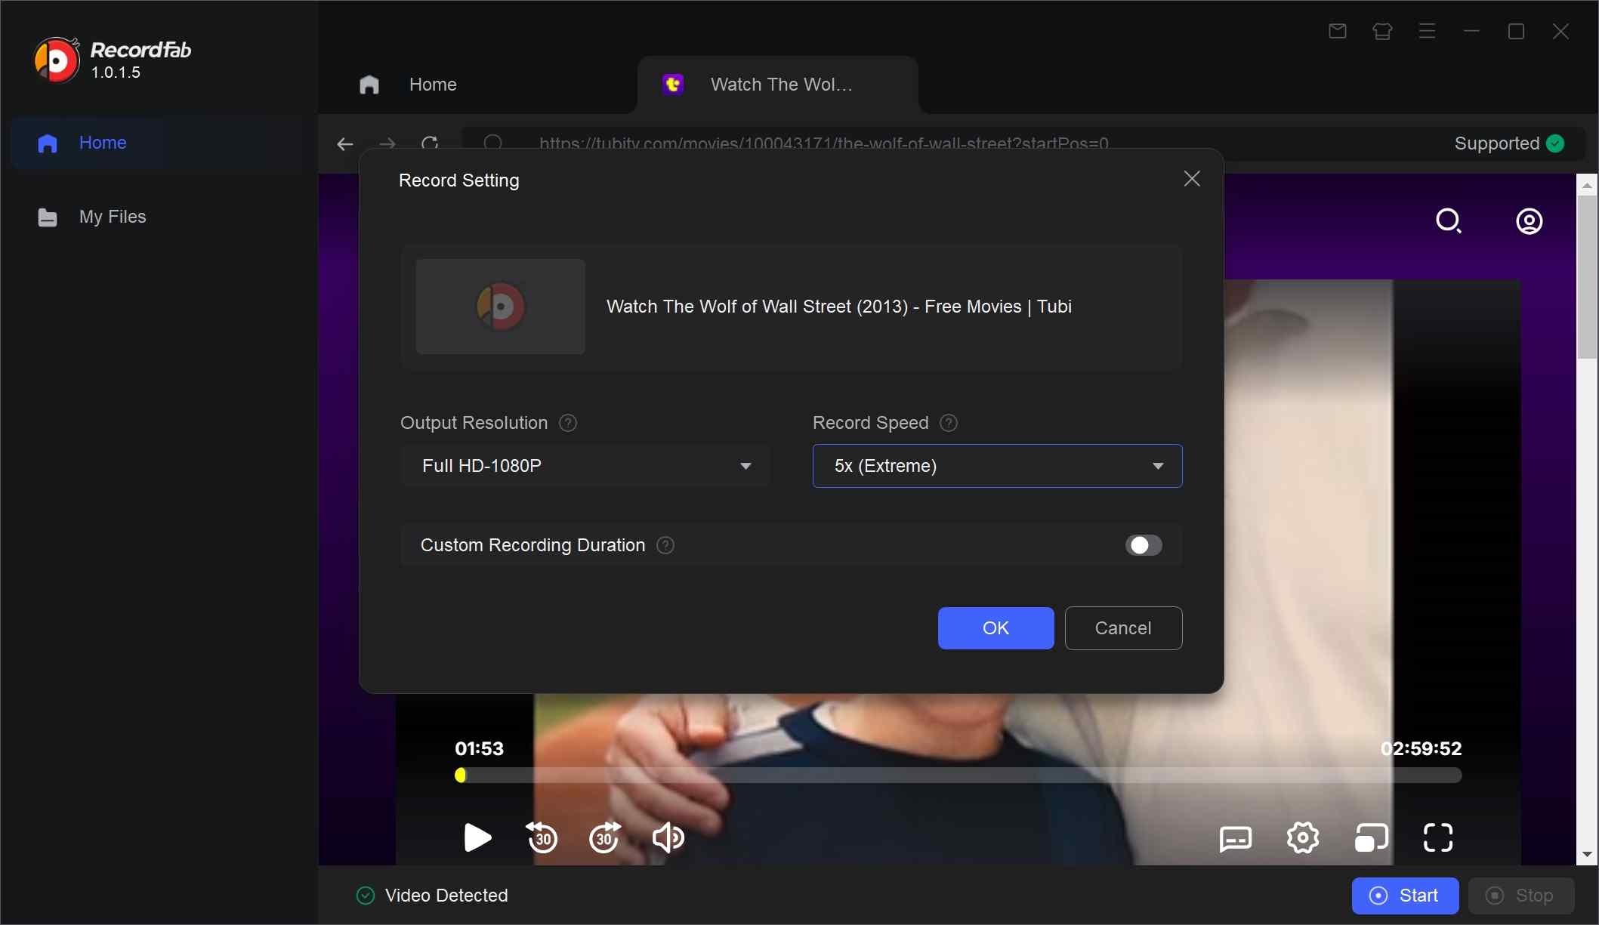Activate picture-in-picture mode
The width and height of the screenshot is (1599, 925).
click(x=1371, y=838)
